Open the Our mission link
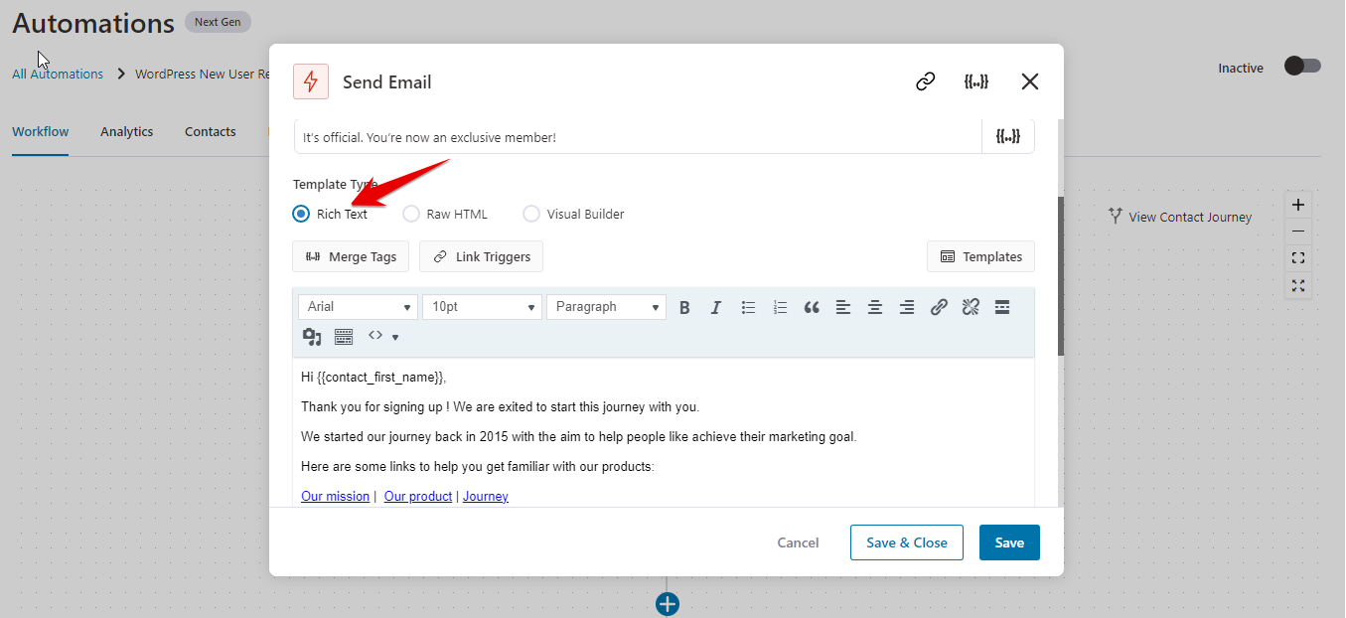Screen dimensions: 1346x618 pyautogui.click(x=335, y=496)
